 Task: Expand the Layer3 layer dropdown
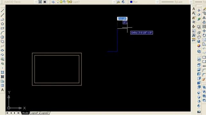pyautogui.click(x=114, y=2)
